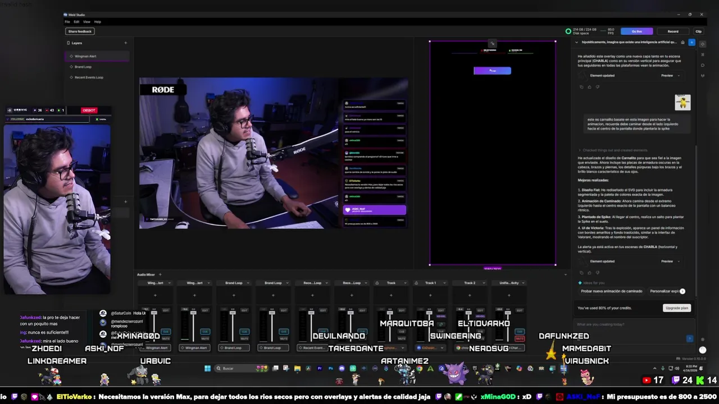The height and width of the screenshot is (404, 719).
Task: Open the yellow Carnalito image thumbnail in chat
Action: coord(682,102)
